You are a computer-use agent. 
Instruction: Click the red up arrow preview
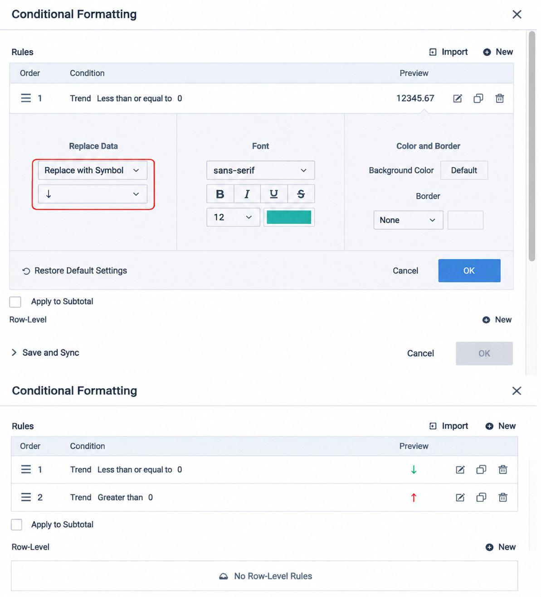[x=414, y=497]
